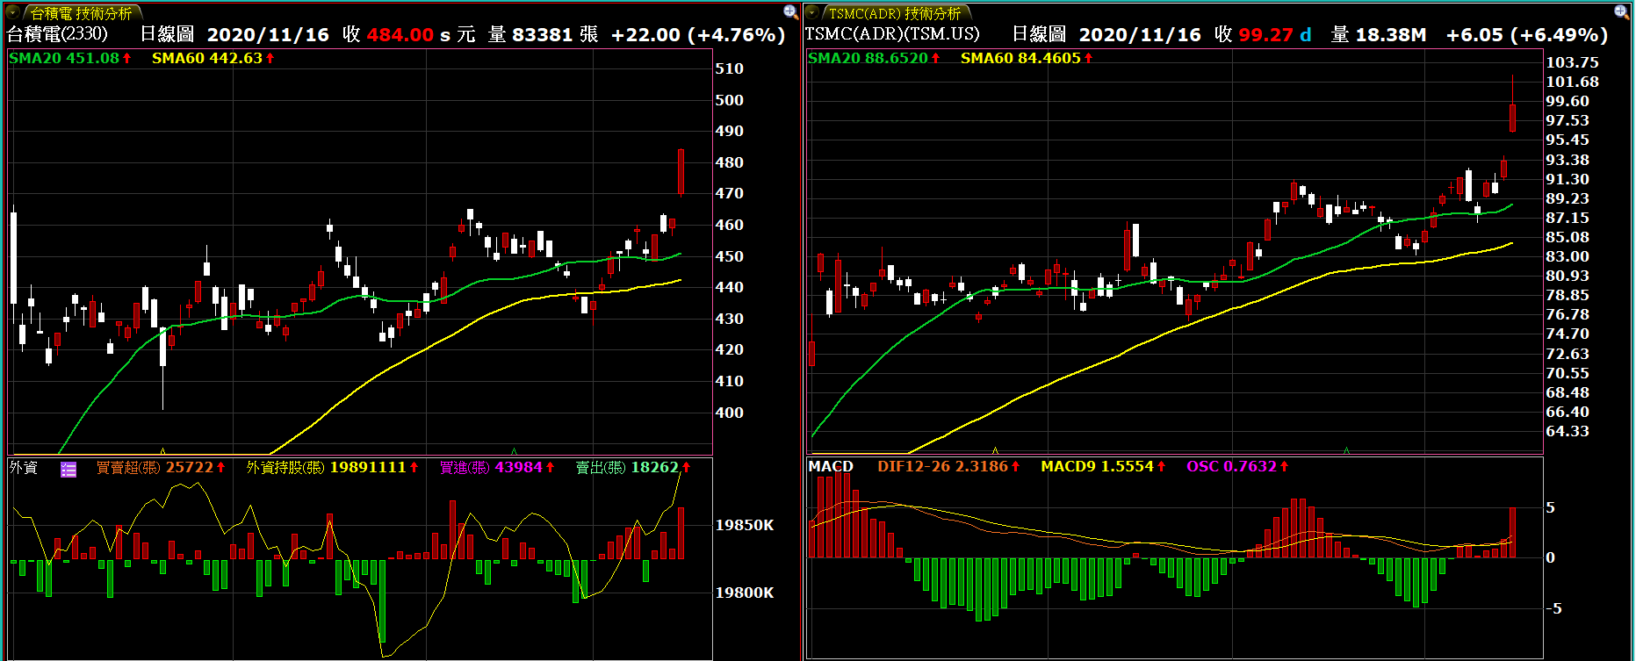Click latest red candlestick on 台積電 chart

[x=681, y=172]
